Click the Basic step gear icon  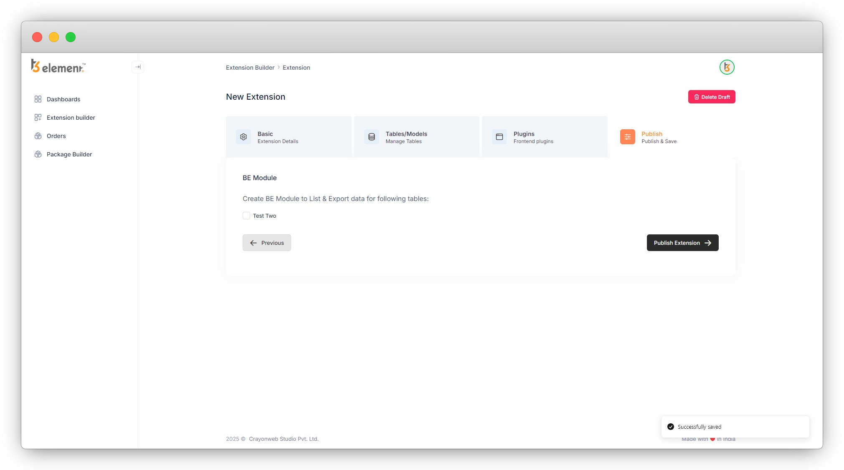tap(243, 137)
